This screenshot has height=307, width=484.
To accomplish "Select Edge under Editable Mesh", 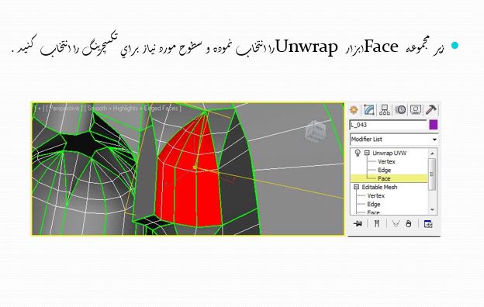I will [x=374, y=204].
